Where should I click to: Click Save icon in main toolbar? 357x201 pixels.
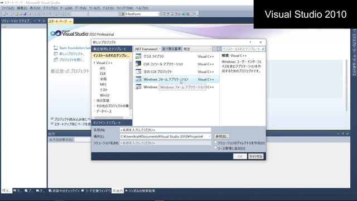pos(21,14)
